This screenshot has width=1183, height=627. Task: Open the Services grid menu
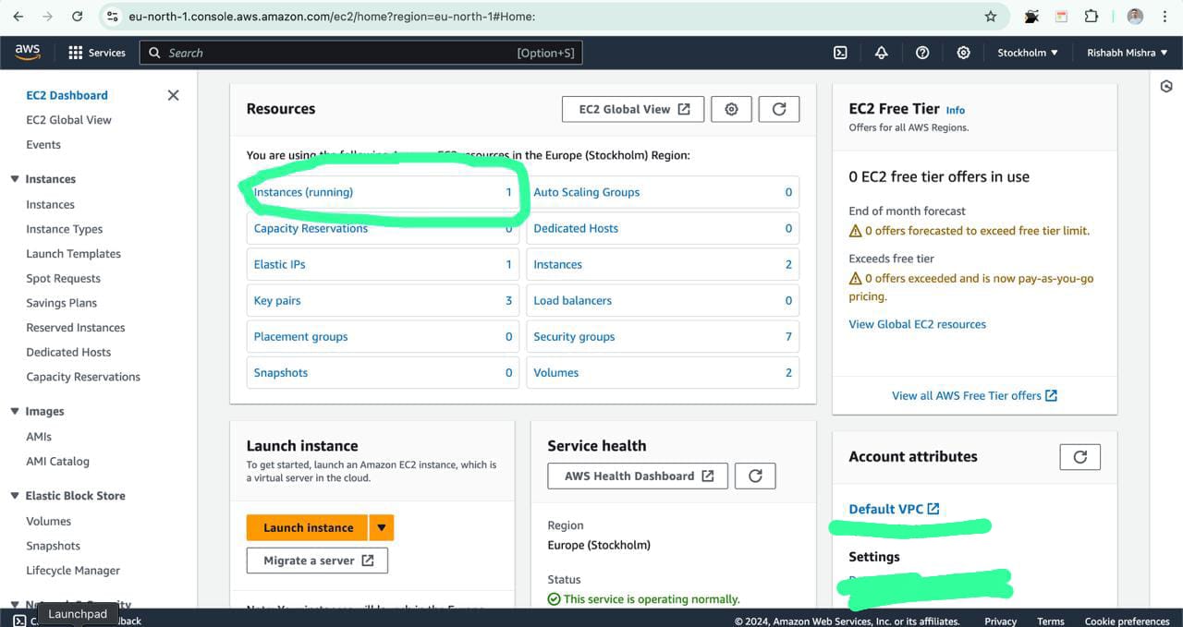(97, 53)
